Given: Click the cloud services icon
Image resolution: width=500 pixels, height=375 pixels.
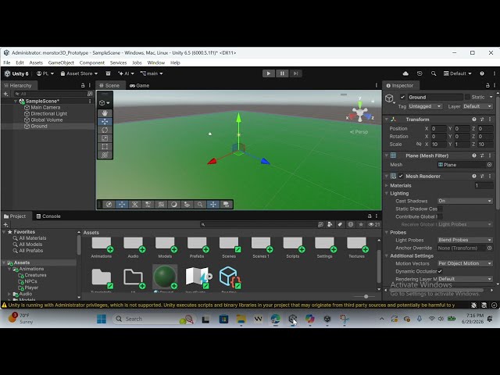Looking at the screenshot, I should coord(405,73).
